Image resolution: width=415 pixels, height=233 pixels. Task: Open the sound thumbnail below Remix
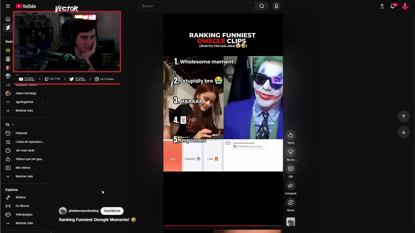[290, 222]
